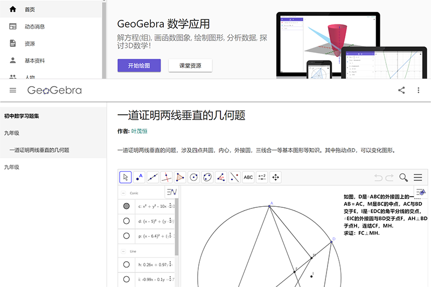Toggle visibility of line i
The width and height of the screenshot is (431, 287).
click(x=127, y=279)
